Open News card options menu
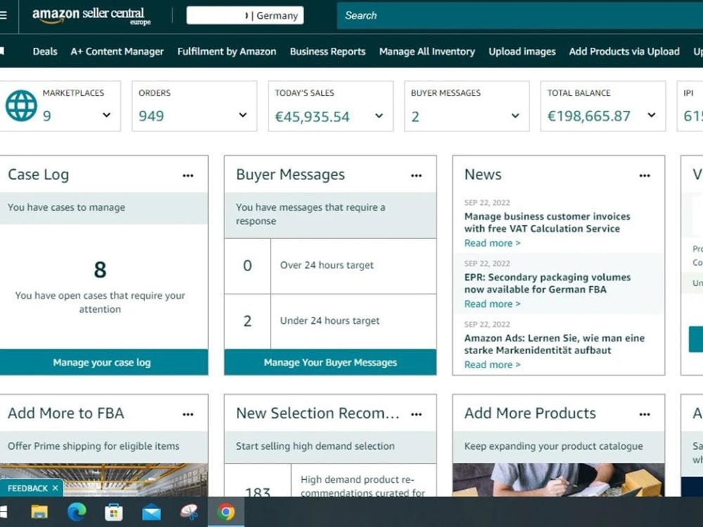This screenshot has width=703, height=527. (644, 176)
